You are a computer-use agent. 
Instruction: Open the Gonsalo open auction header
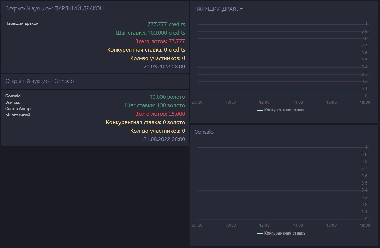coord(39,81)
